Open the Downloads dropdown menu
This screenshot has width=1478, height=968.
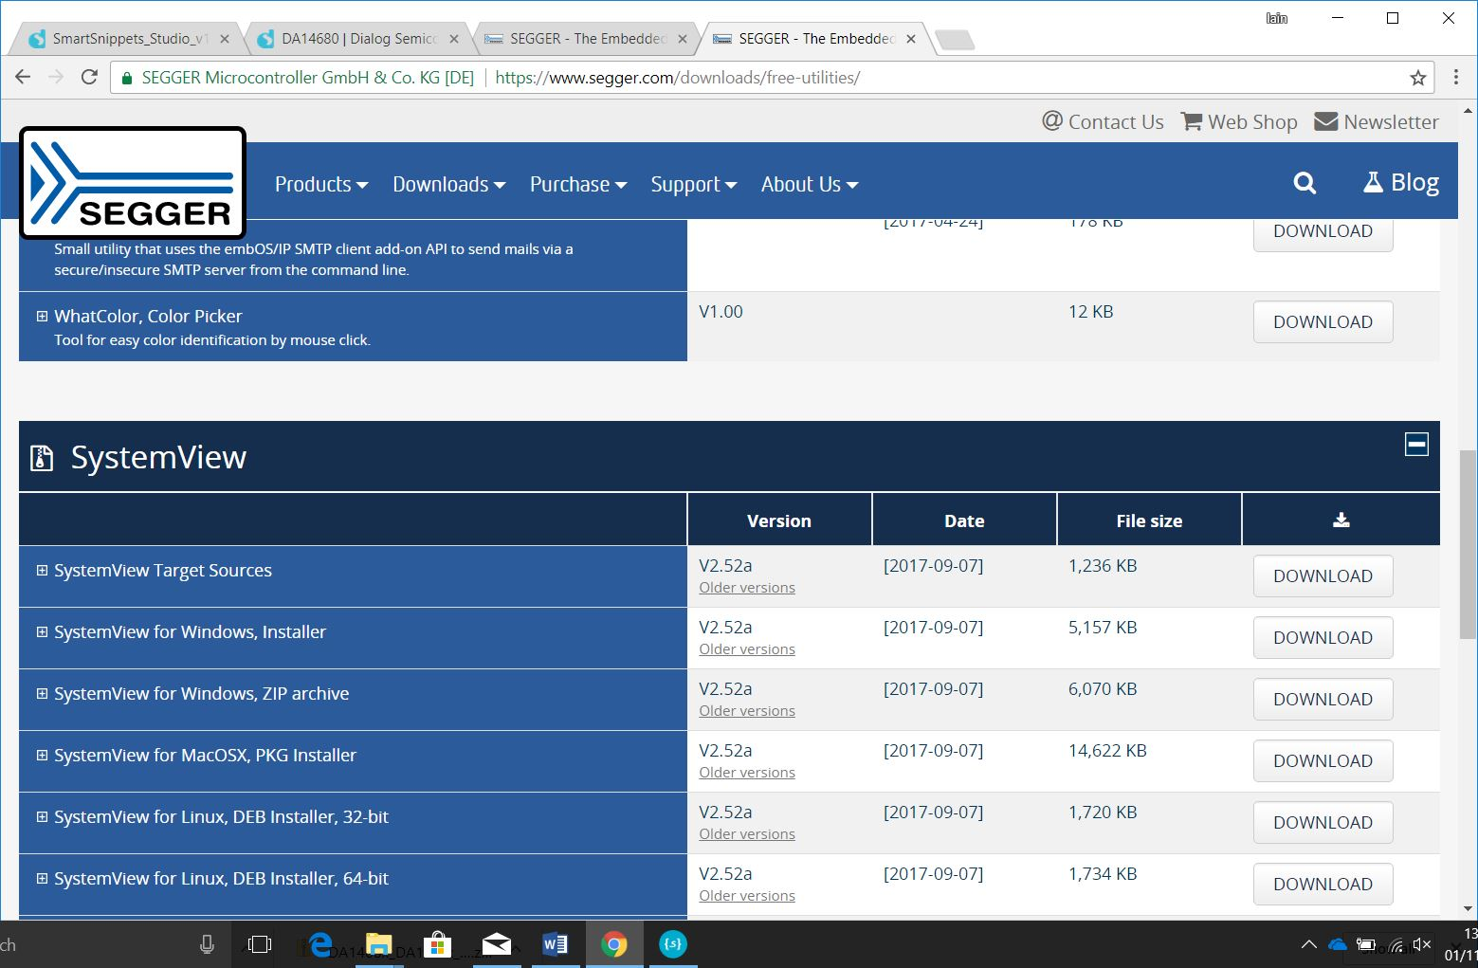[x=449, y=184]
